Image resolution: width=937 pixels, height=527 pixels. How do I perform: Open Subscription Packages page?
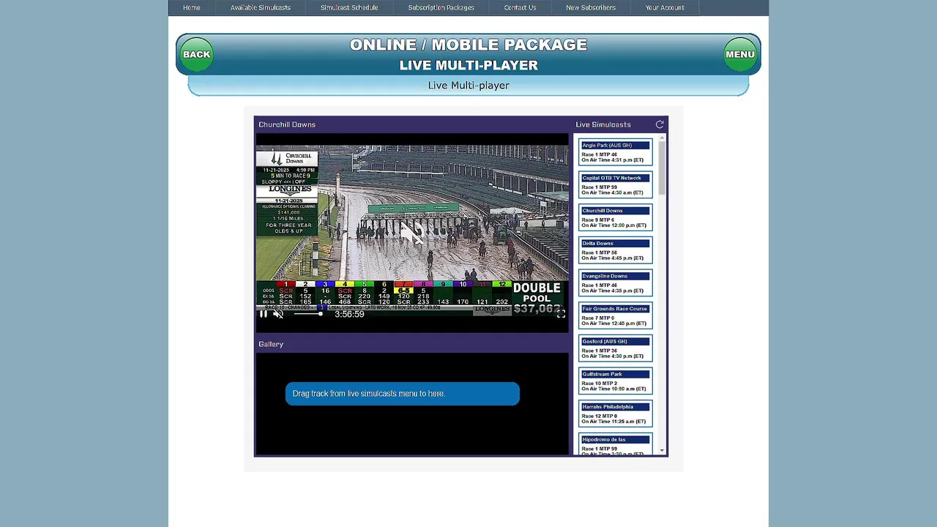[441, 7]
